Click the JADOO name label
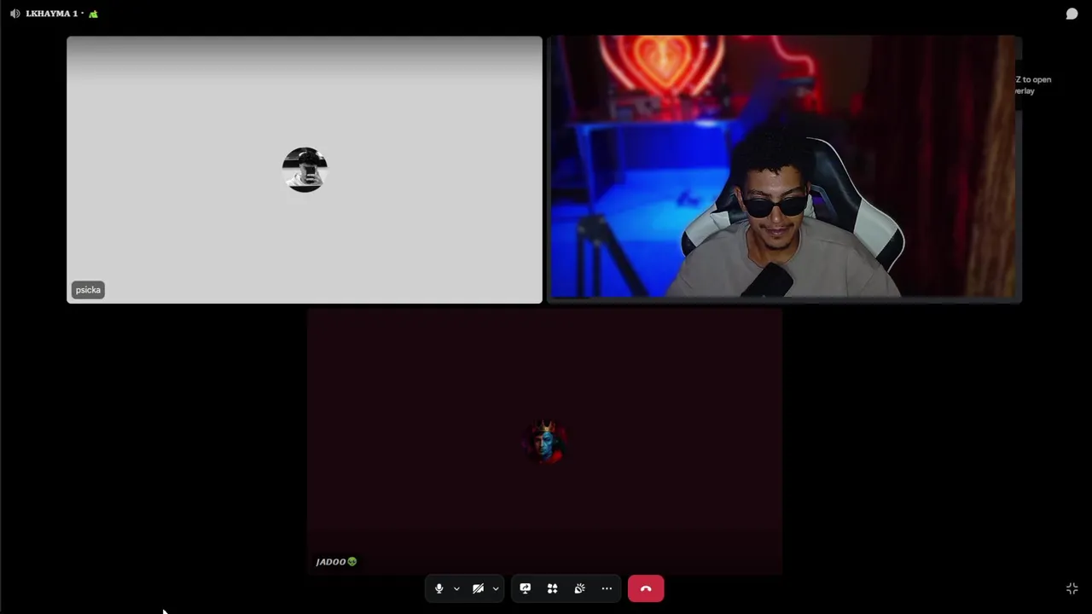Image resolution: width=1092 pixels, height=614 pixels. 336,561
